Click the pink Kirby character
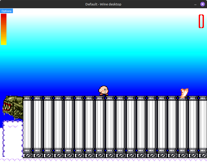The width and height of the screenshot is (207, 163). [104, 91]
